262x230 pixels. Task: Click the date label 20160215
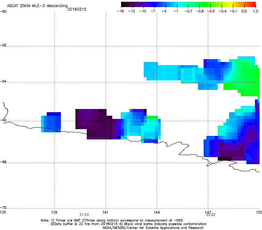(x=77, y=9)
